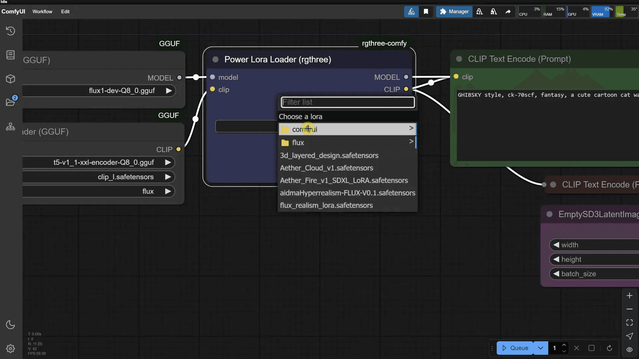The height and width of the screenshot is (359, 639).
Task: Click the blue highlighted toolbar icon before the bookmark
Action: tap(411, 12)
